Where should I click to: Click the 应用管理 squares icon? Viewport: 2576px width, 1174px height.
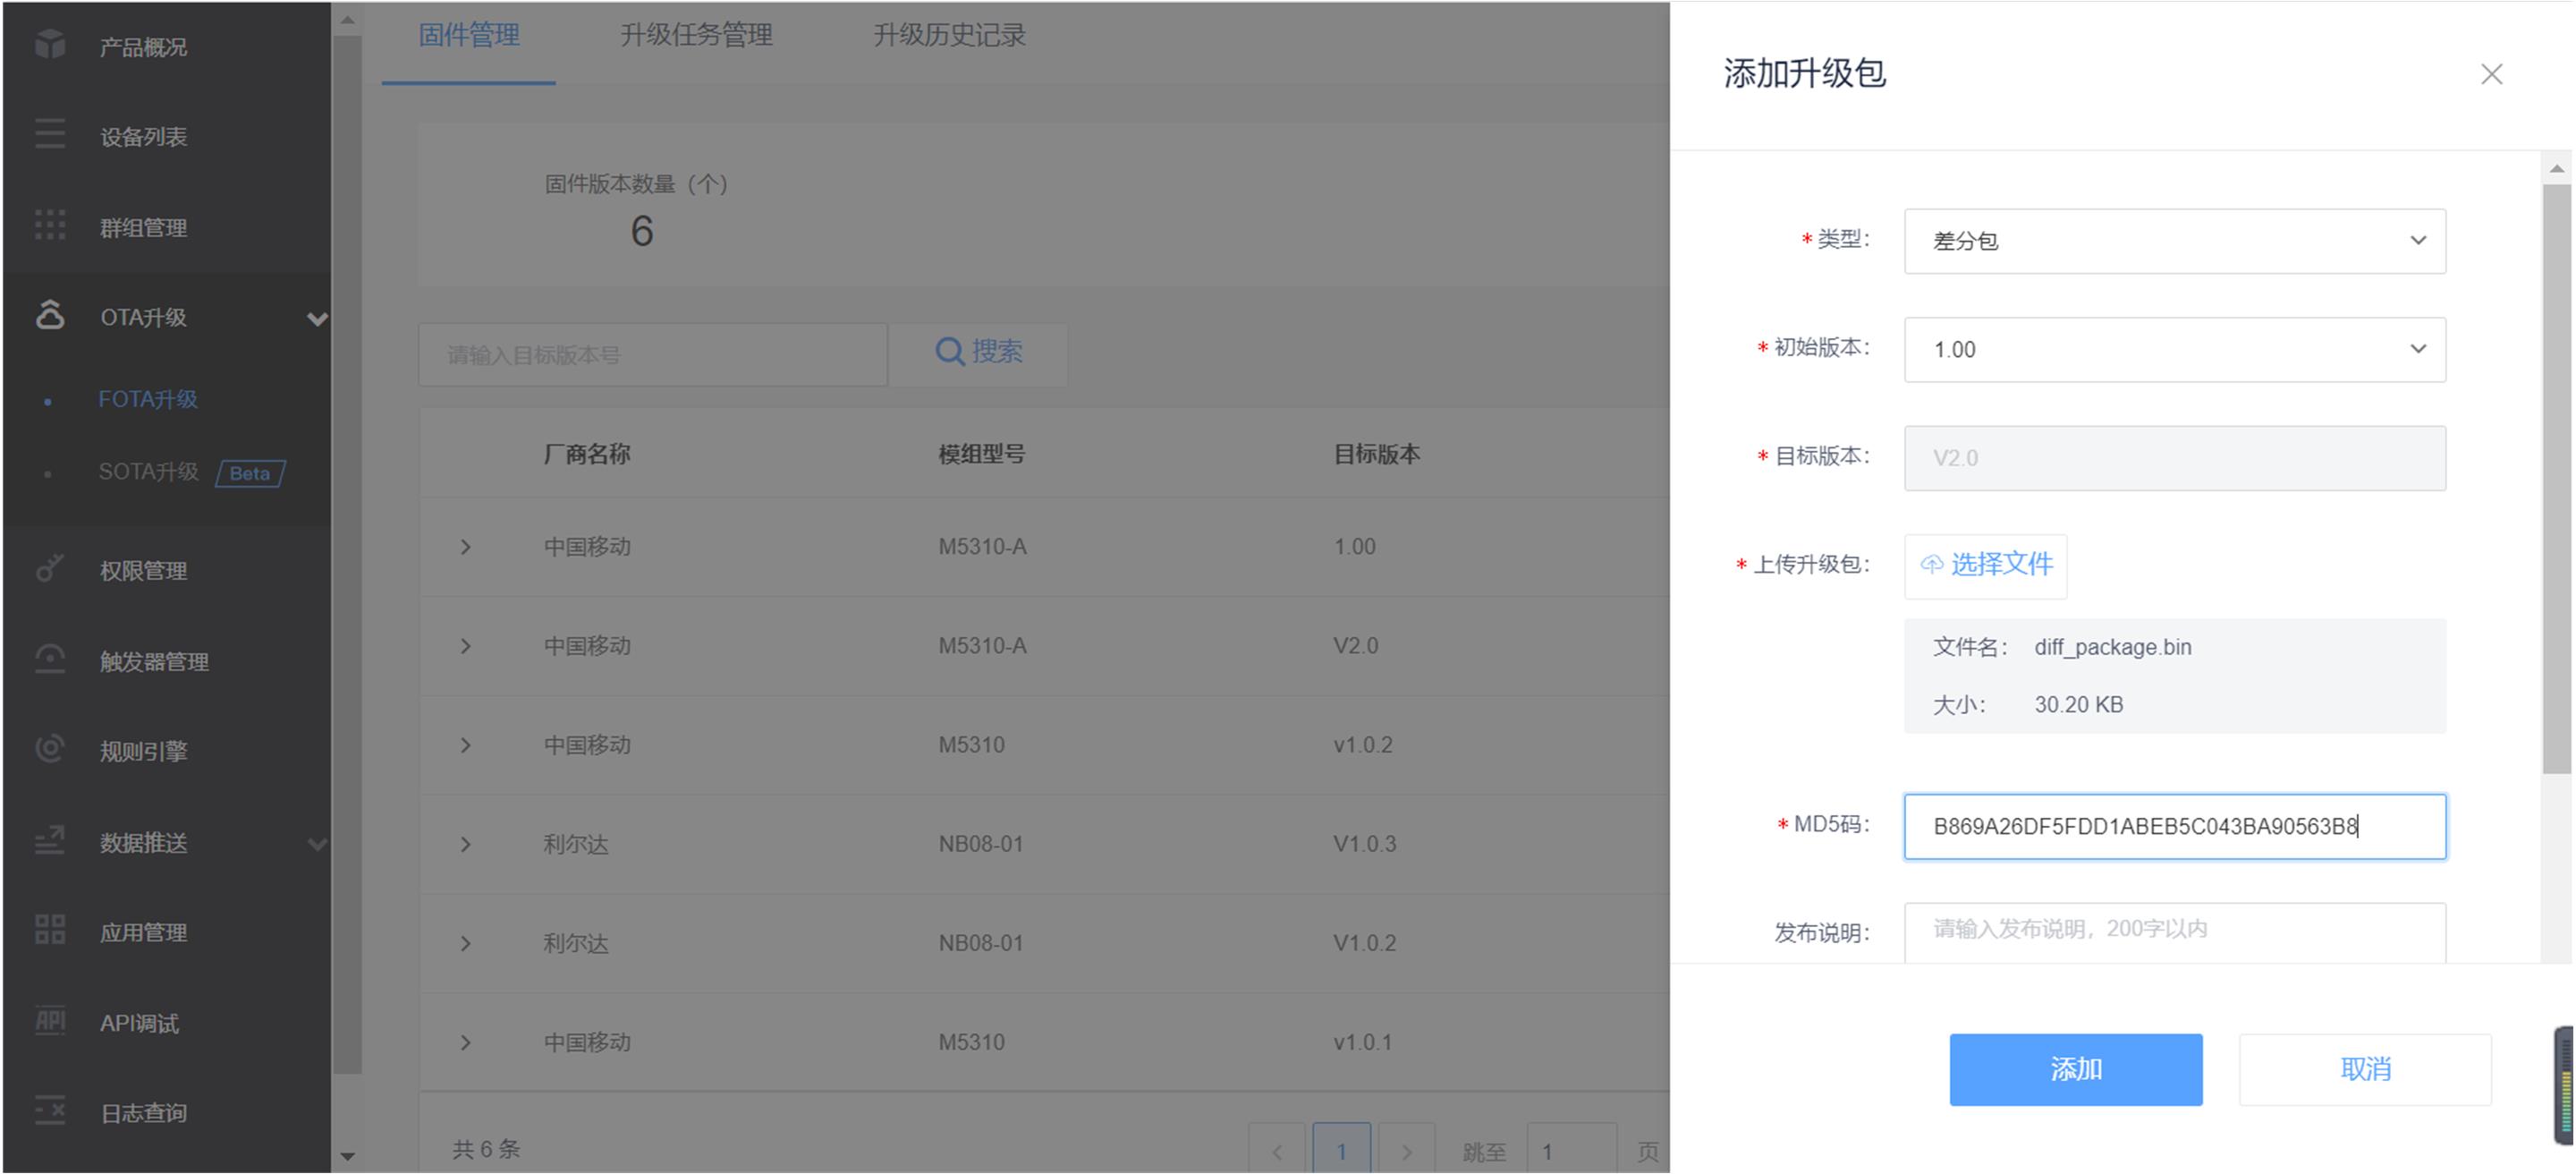tap(50, 930)
